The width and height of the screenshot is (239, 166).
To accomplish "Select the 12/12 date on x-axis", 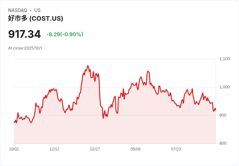I will [x=55, y=149].
